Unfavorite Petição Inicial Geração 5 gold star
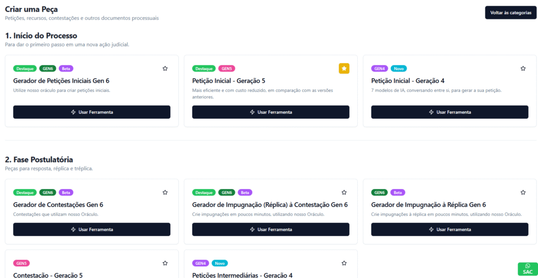Viewport: 538px width, 278px height. (x=344, y=68)
